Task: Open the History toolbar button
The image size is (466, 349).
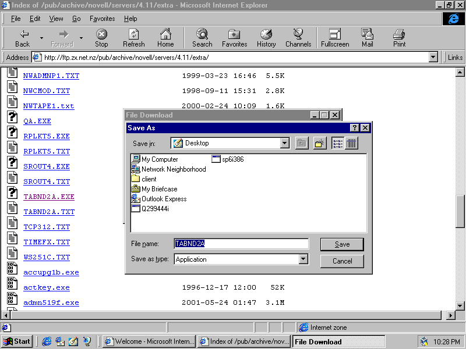Action: click(266, 38)
